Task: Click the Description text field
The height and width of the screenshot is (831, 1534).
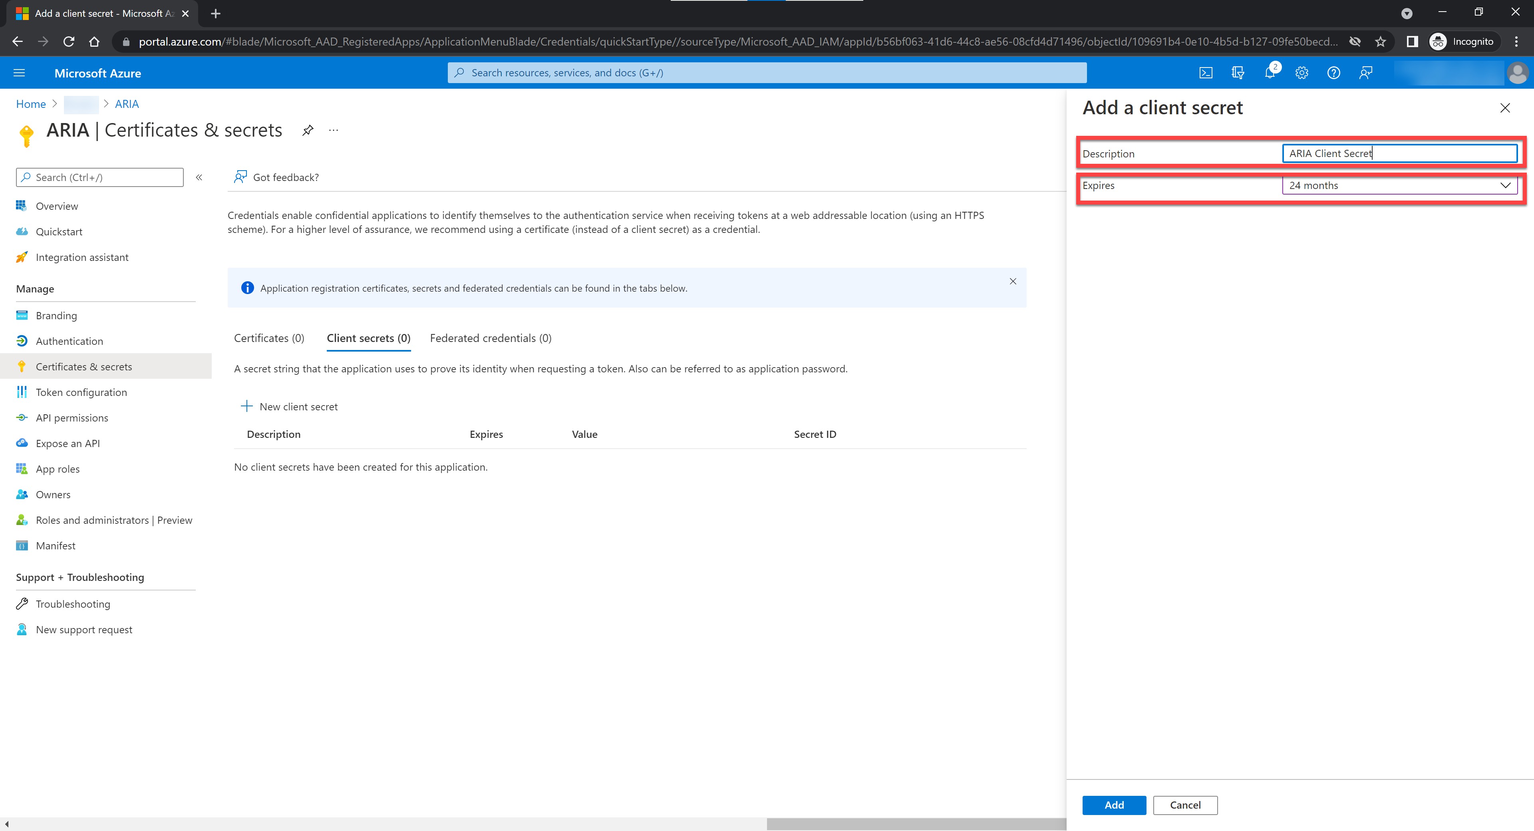Action: (1399, 154)
